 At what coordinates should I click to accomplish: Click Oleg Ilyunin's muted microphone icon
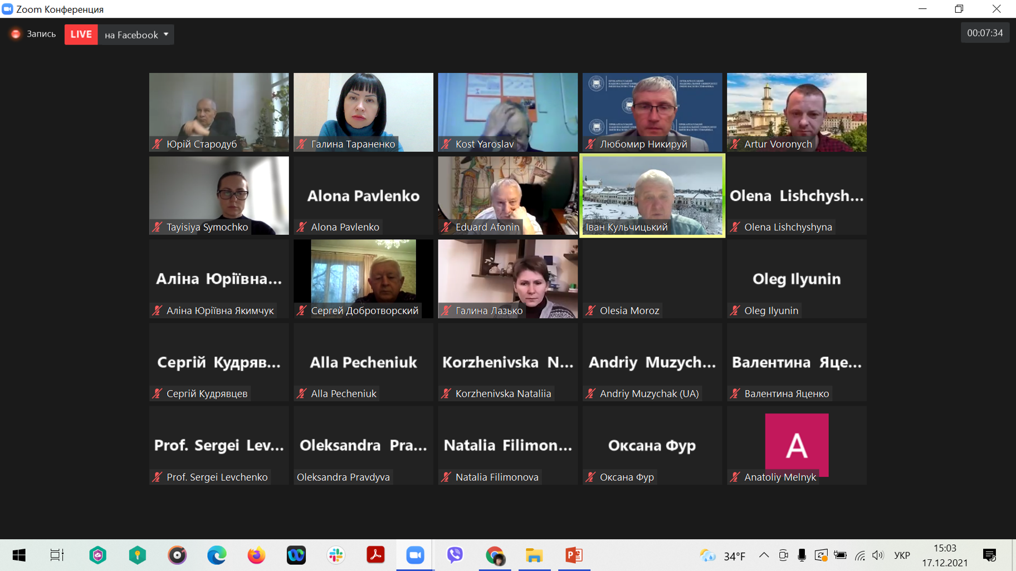735,311
